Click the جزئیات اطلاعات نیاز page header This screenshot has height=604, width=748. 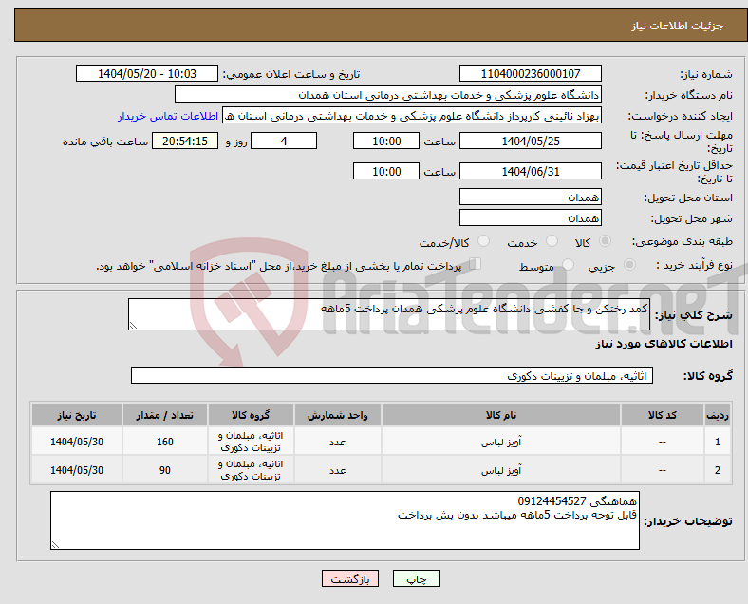[x=678, y=26]
